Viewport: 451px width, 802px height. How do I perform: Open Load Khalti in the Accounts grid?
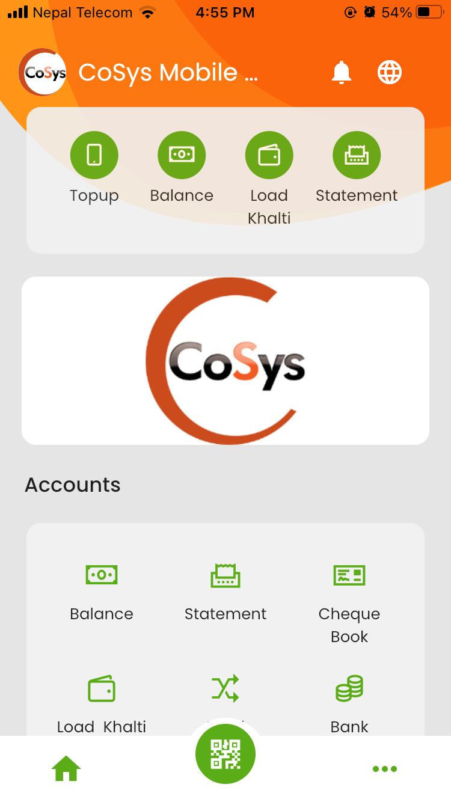pos(102,705)
